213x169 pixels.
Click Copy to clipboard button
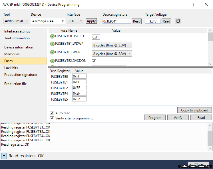click(x=194, y=110)
